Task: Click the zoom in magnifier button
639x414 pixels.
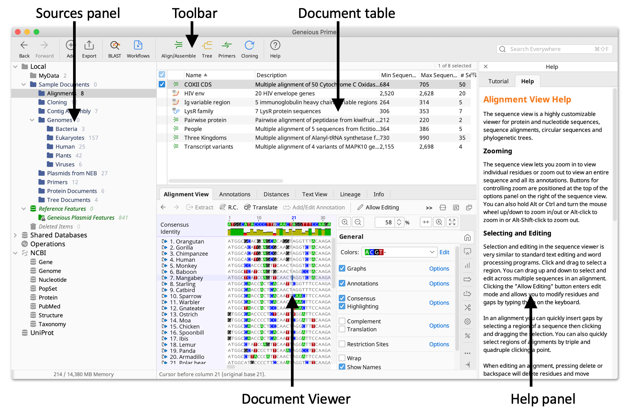Action: [x=345, y=222]
